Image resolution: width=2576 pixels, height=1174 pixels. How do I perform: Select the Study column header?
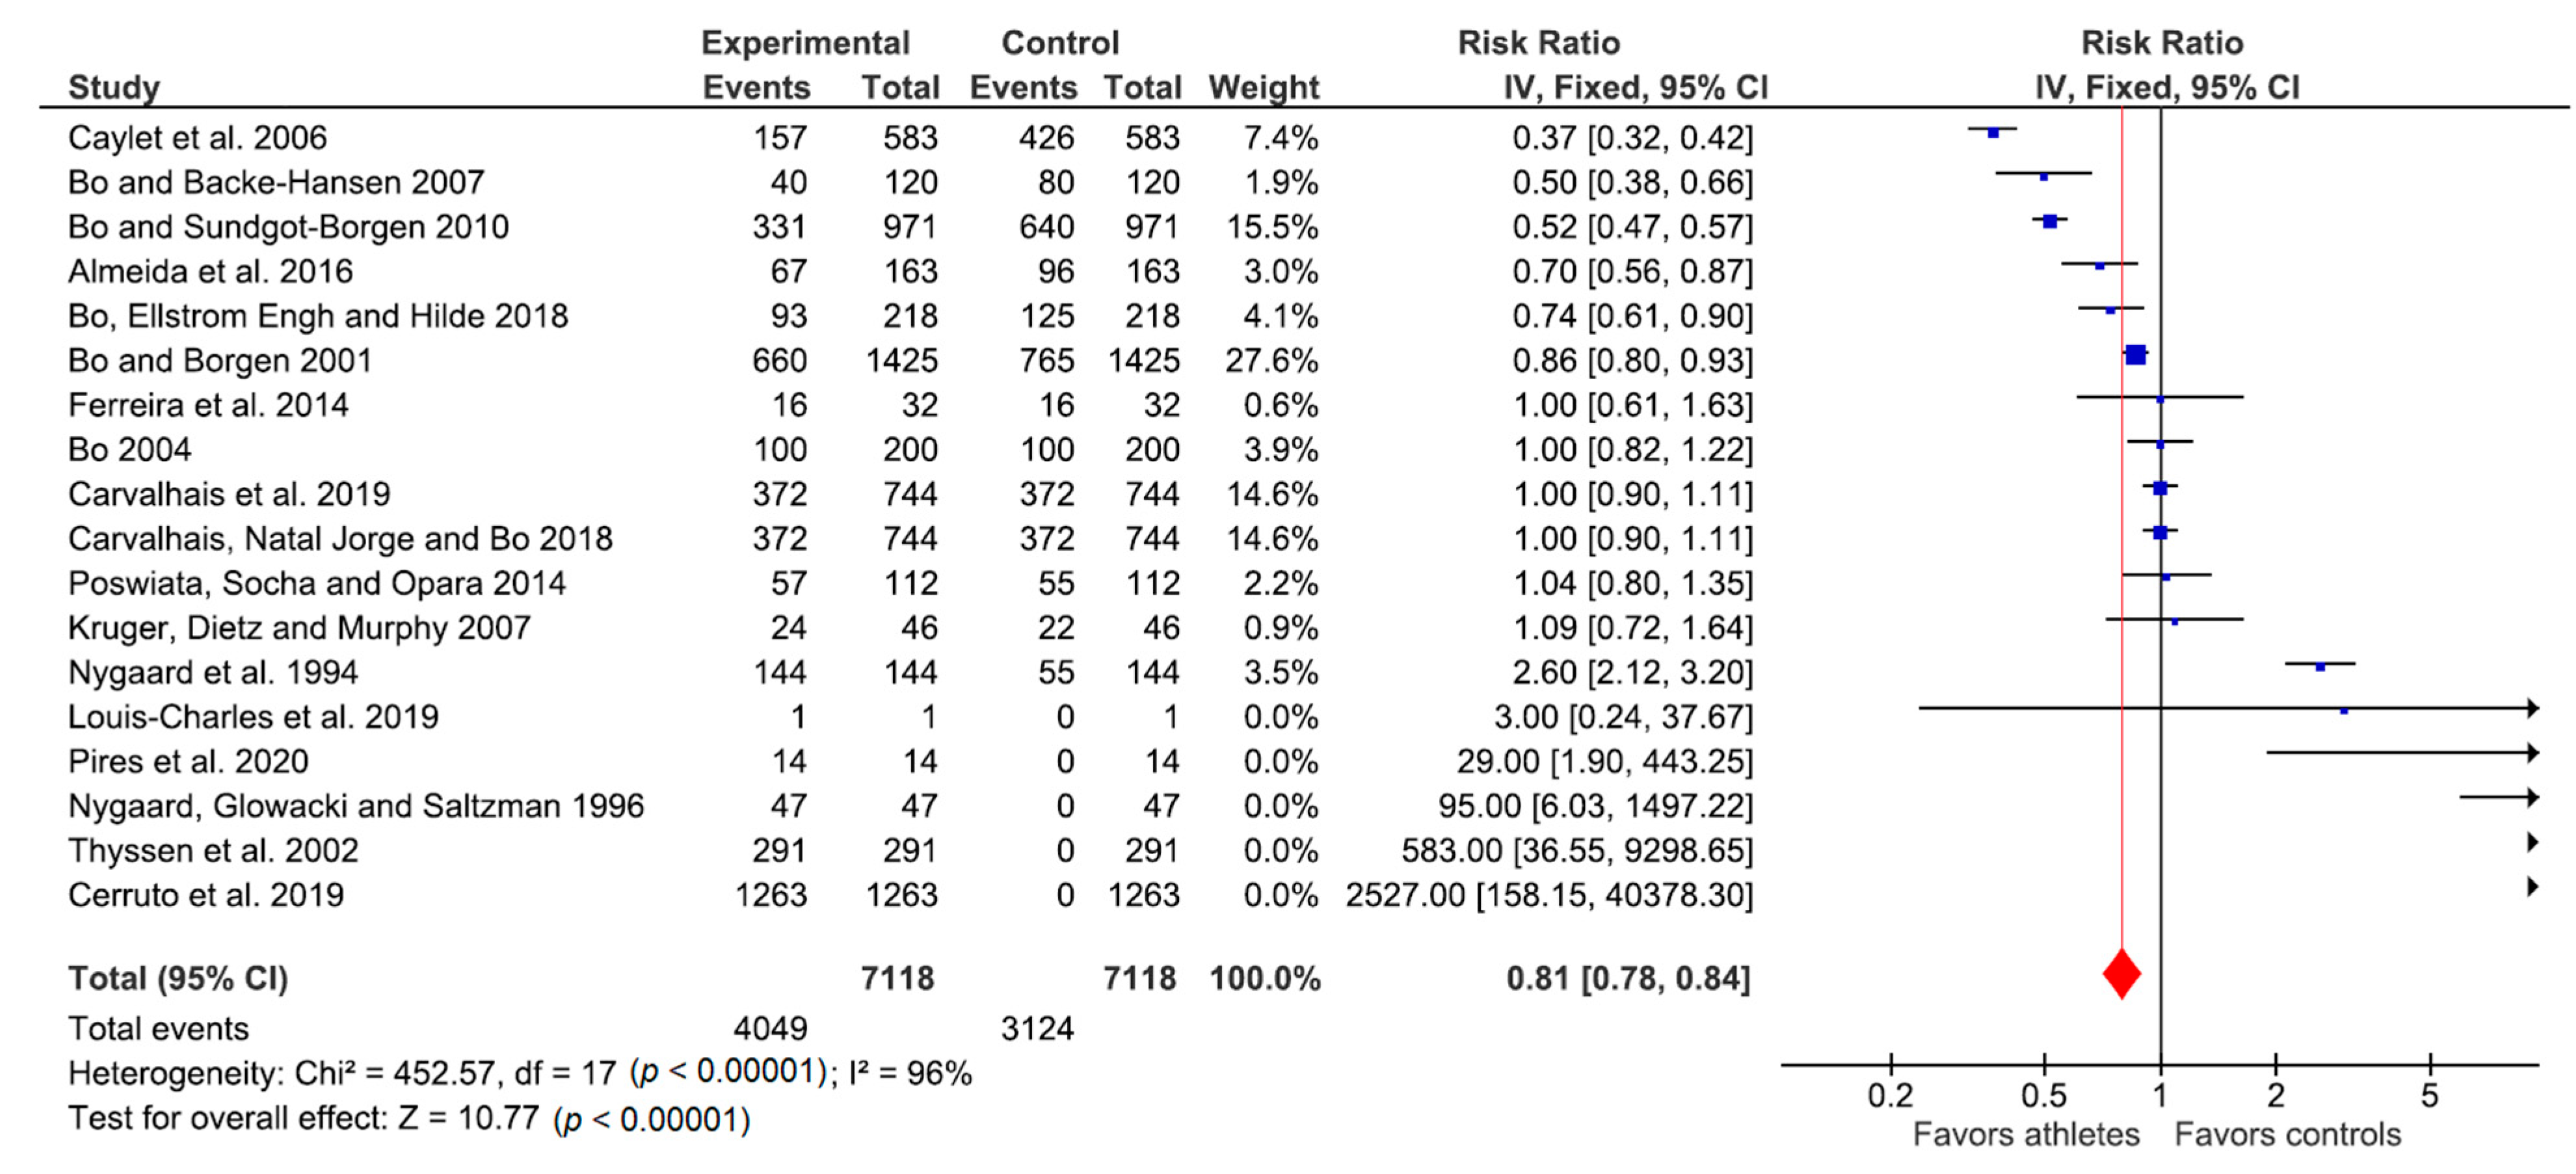[x=113, y=88]
